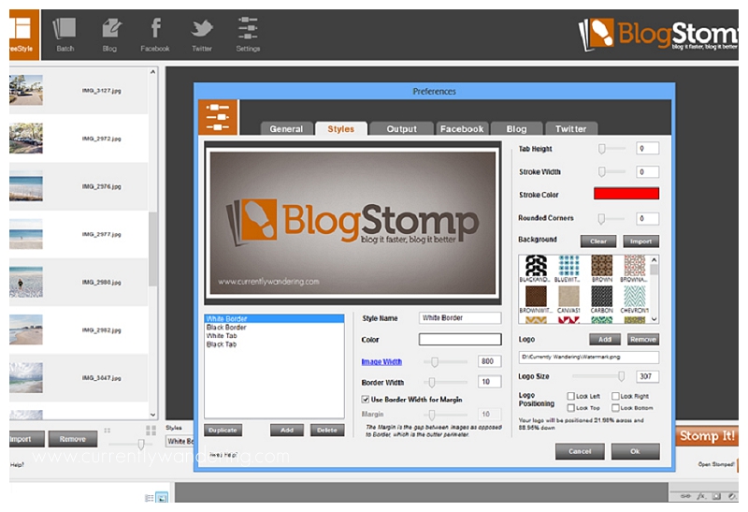Click the Clear background button
748x512 pixels.
598,241
